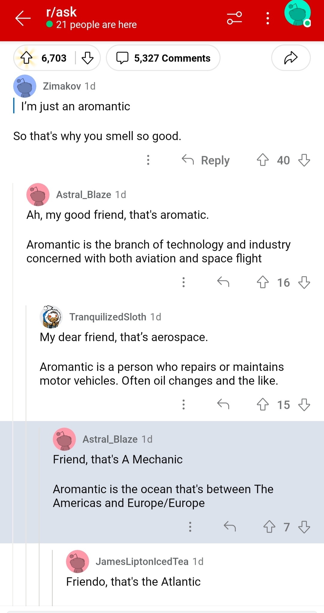
Task: Open the 5,327 Comments button
Action: [163, 58]
